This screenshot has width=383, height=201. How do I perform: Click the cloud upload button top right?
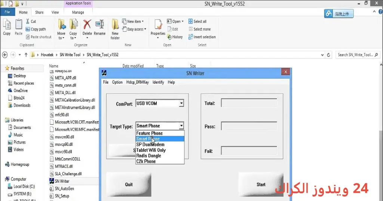click(339, 14)
